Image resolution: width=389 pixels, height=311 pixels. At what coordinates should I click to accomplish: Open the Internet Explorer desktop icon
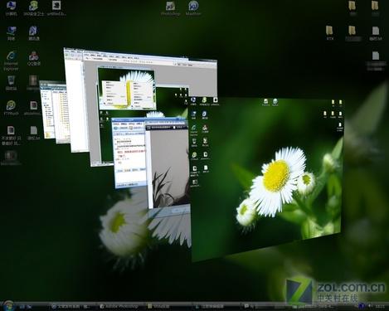[12, 61]
